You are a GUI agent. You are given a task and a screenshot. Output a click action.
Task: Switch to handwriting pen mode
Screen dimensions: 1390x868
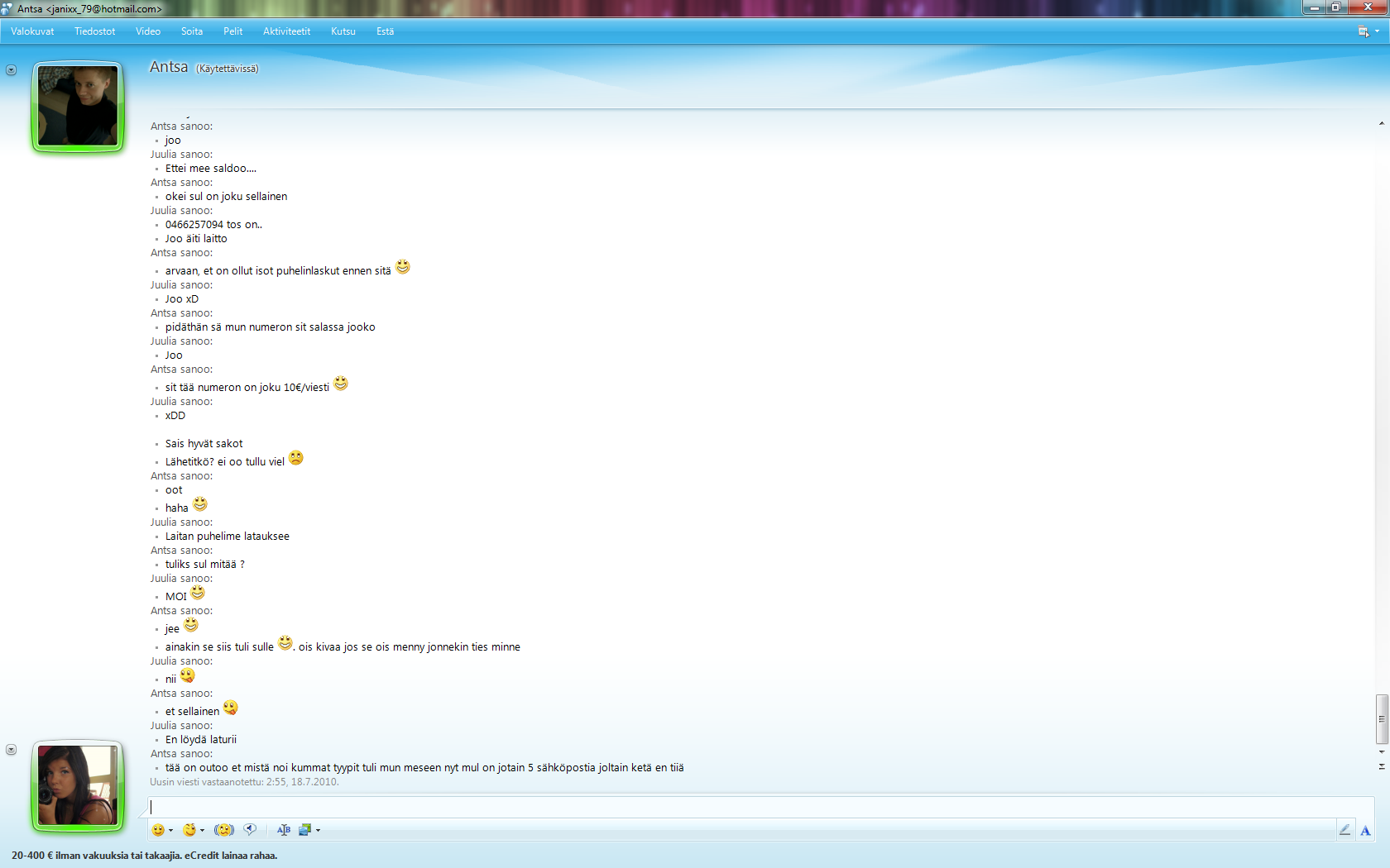coord(1344,830)
